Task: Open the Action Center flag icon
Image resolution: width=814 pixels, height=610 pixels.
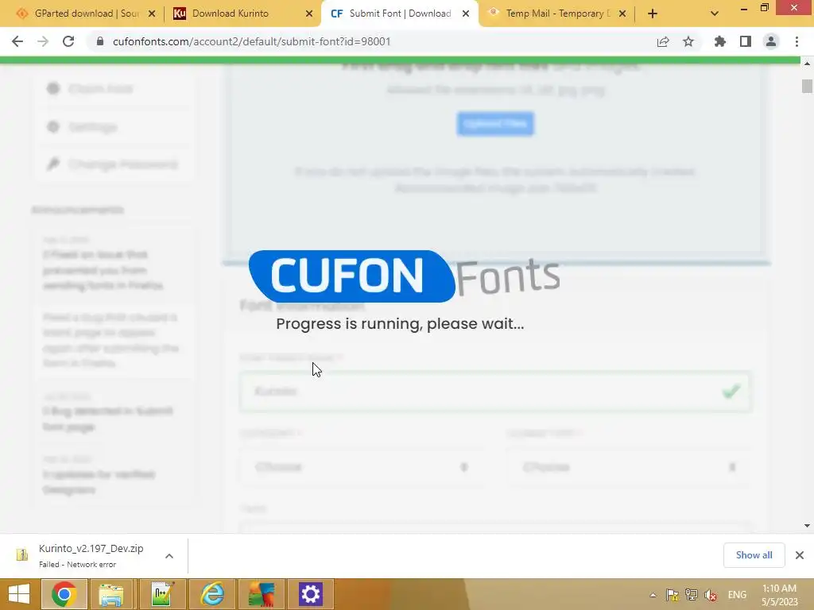Action: pos(672,595)
